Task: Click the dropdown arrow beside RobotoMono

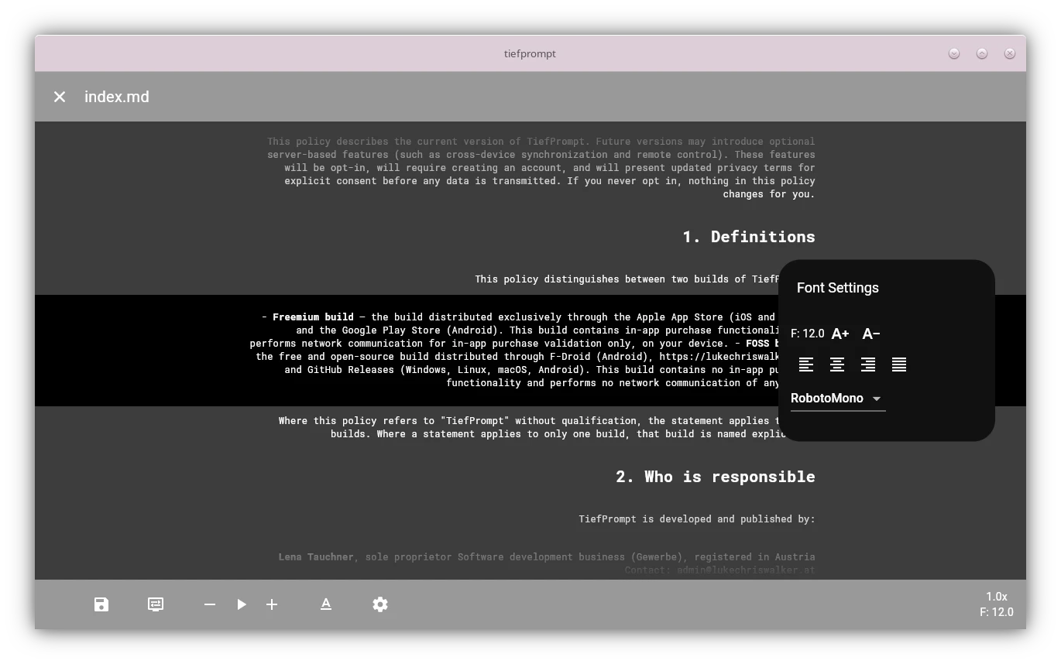Action: coord(877,399)
